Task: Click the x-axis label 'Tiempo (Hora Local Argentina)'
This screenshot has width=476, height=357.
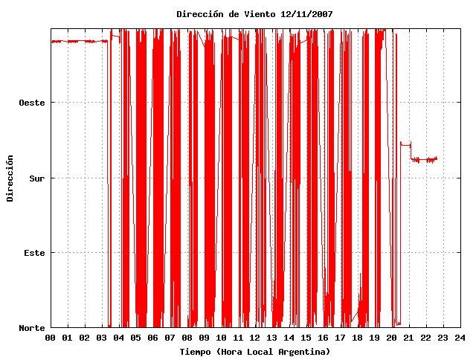Action: pyautogui.click(x=255, y=352)
